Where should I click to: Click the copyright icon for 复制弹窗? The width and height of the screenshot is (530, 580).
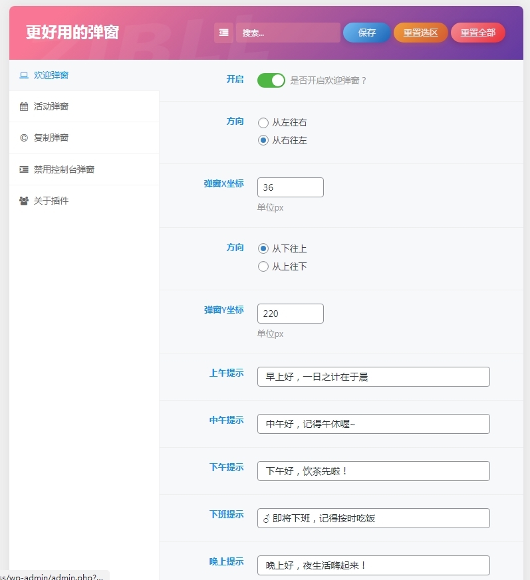coord(24,138)
